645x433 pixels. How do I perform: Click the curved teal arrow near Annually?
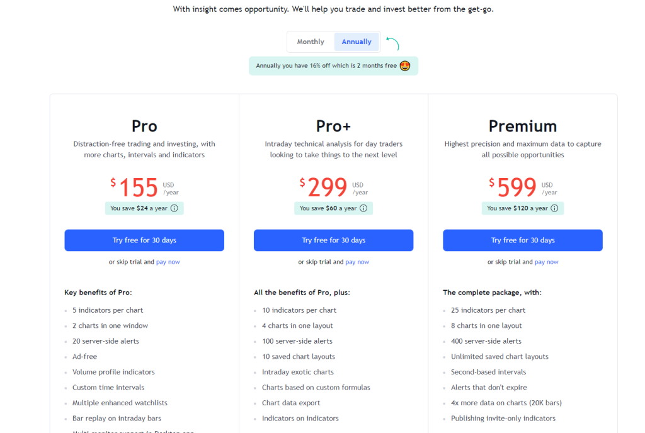pos(393,43)
